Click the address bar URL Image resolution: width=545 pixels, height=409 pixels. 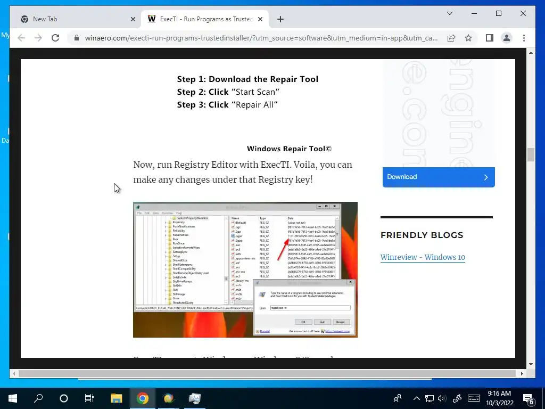pyautogui.click(x=261, y=38)
